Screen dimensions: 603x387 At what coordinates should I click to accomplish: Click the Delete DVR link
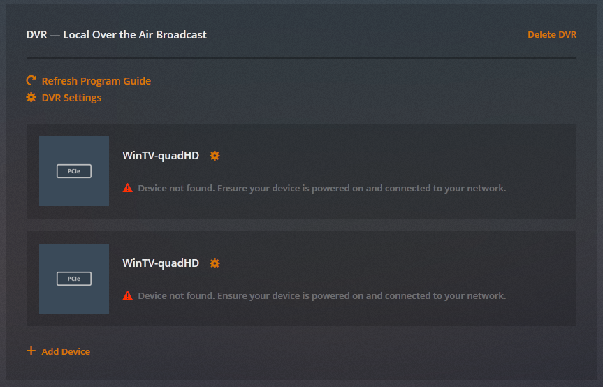point(552,35)
